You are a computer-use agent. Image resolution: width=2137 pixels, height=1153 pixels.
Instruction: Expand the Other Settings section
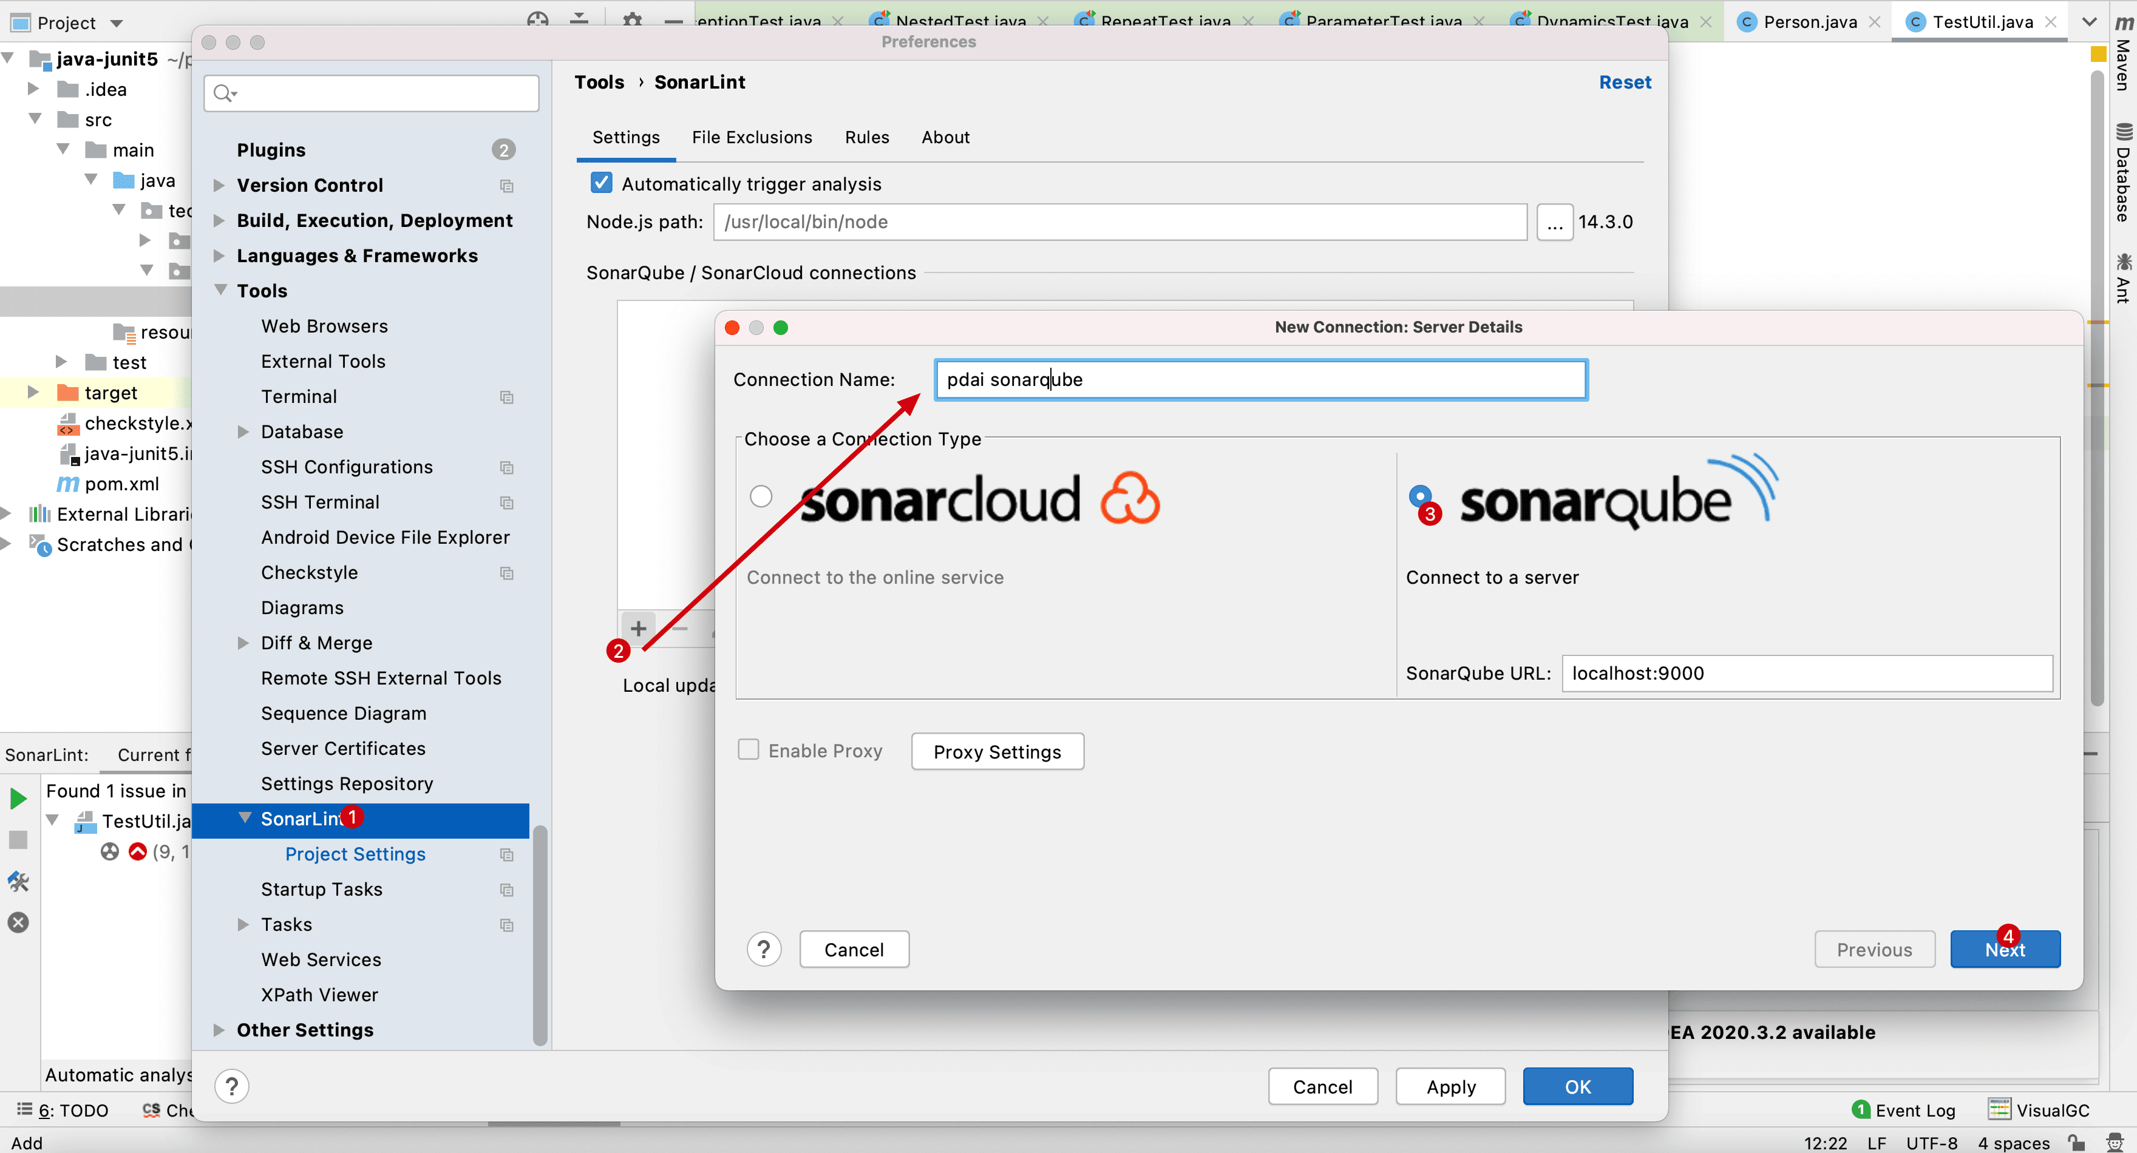click(x=219, y=1029)
